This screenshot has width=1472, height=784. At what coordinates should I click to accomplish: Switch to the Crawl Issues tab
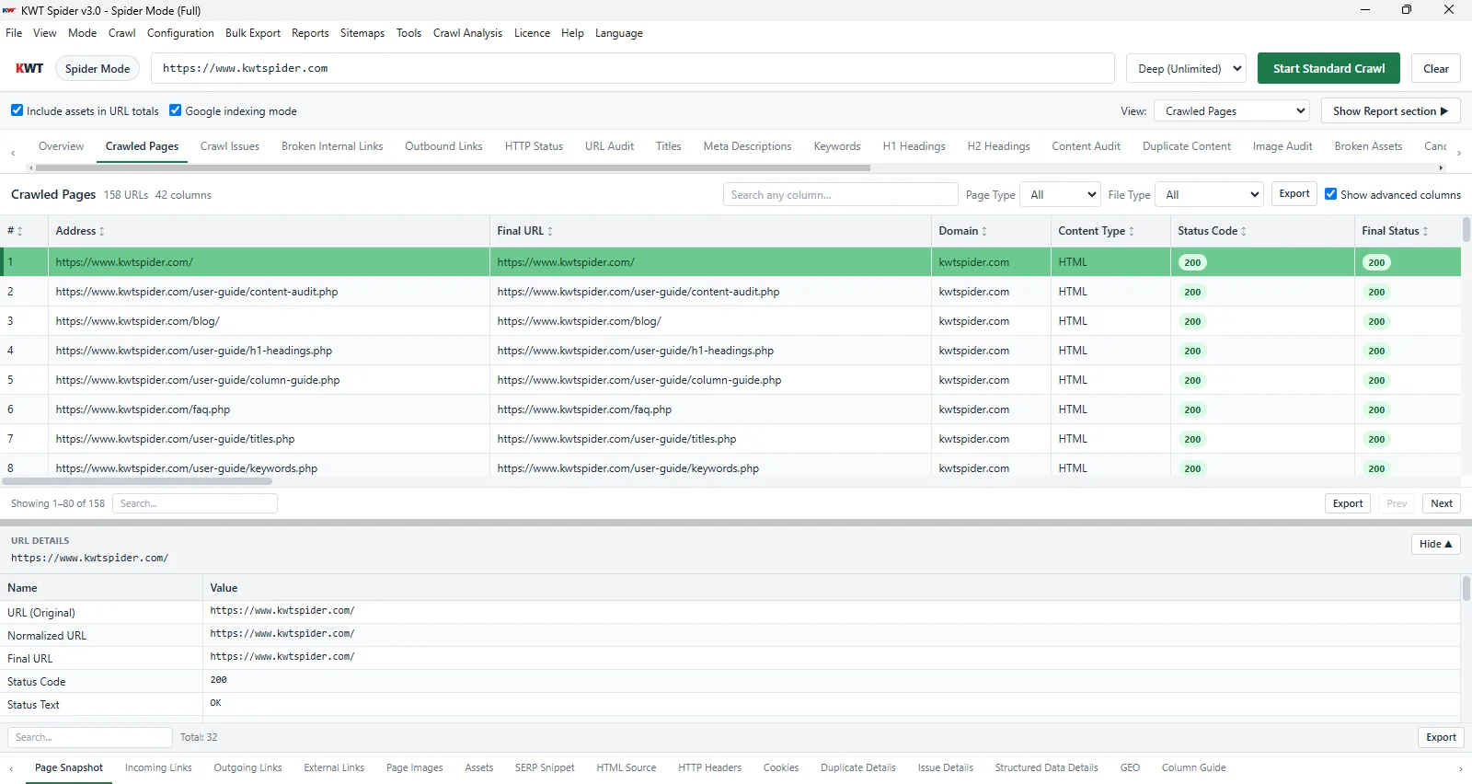coord(230,146)
